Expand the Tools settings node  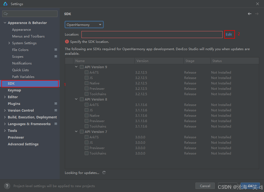[x=5, y=131]
